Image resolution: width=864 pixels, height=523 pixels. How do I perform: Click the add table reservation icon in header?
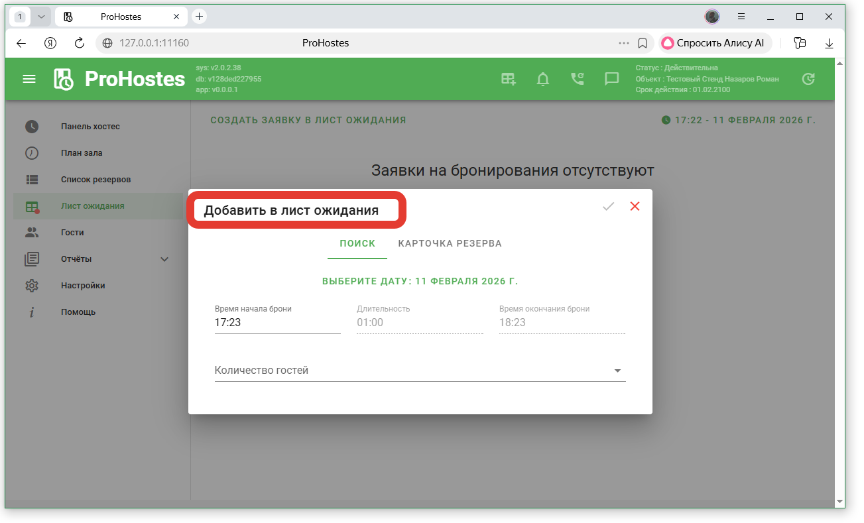click(508, 79)
